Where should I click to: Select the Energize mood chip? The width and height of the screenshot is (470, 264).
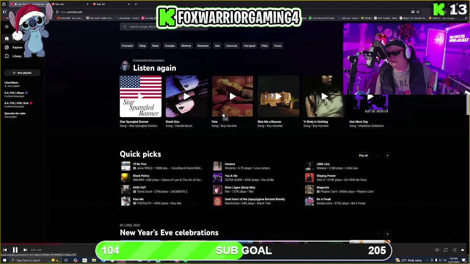[170, 46]
